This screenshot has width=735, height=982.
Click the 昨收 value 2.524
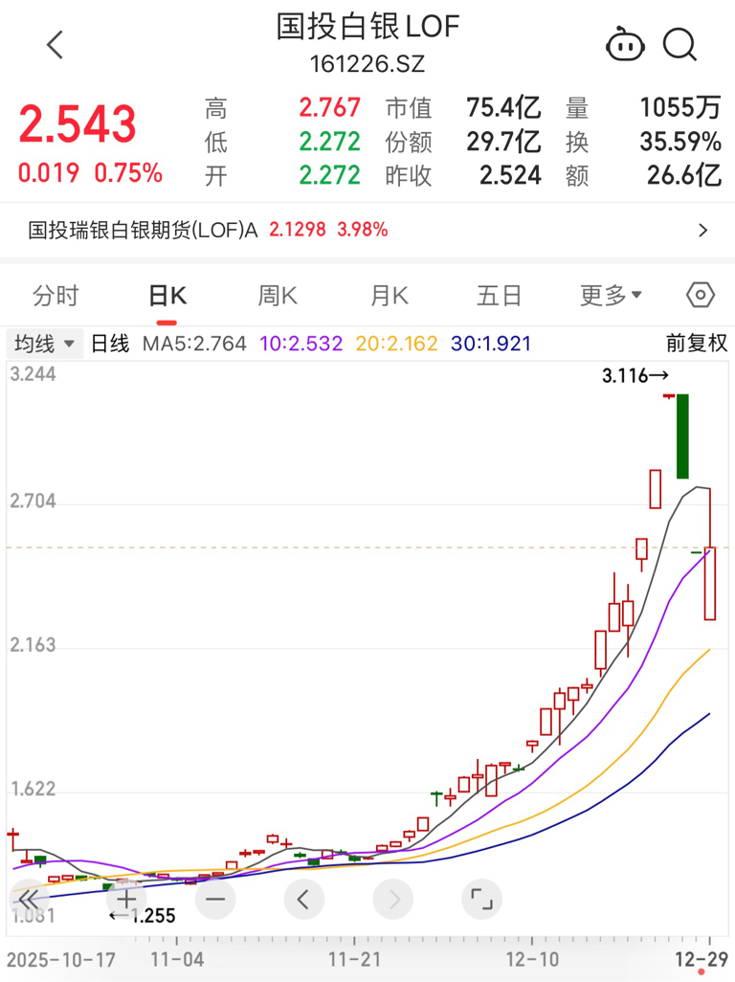click(x=510, y=175)
